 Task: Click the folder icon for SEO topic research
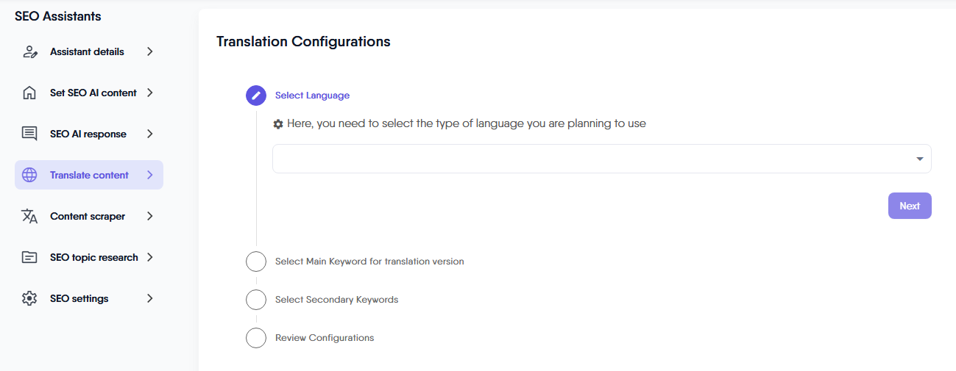click(29, 258)
